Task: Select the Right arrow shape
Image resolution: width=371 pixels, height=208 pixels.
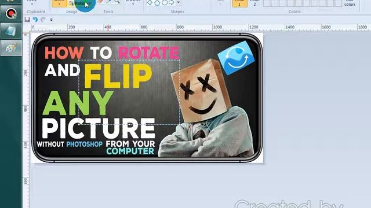Action: point(172,2)
